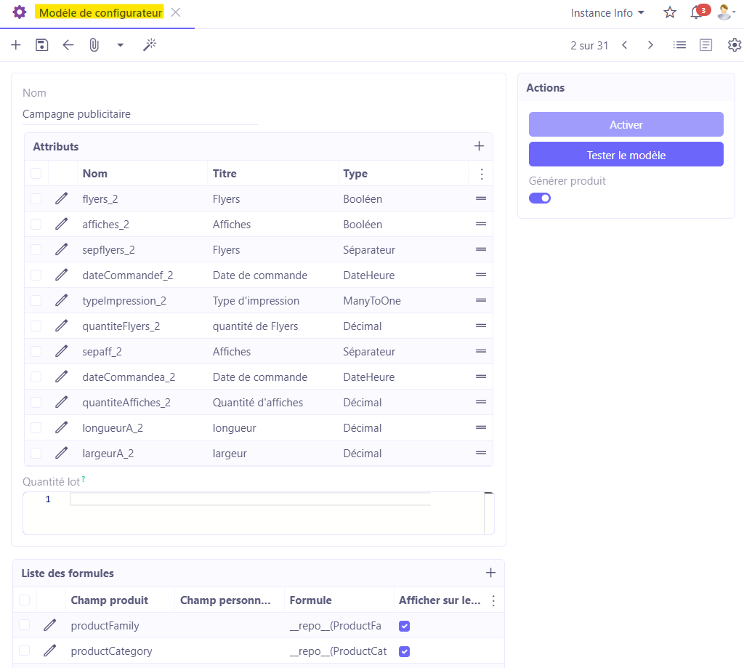The image size is (744, 668).
Task: Close the Modèle de configurateur tab
Action: pos(176,12)
